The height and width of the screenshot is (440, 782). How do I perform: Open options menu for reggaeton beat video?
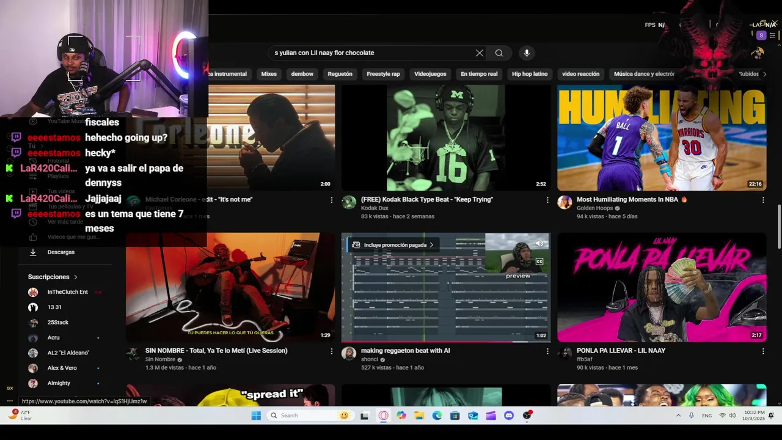point(547,351)
